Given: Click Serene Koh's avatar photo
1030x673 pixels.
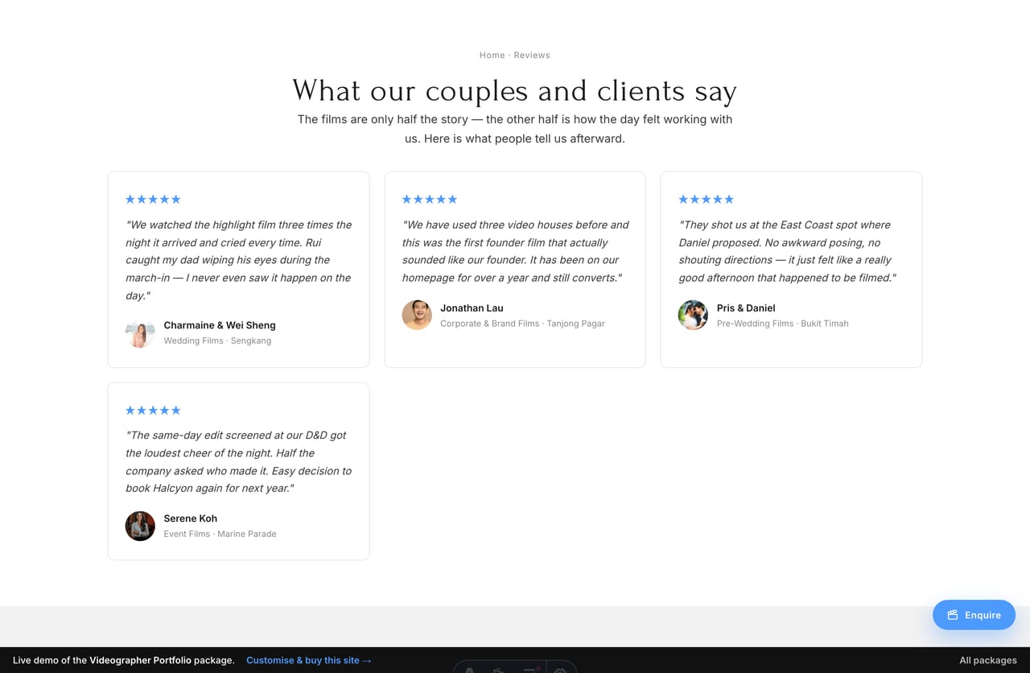Looking at the screenshot, I should [140, 526].
